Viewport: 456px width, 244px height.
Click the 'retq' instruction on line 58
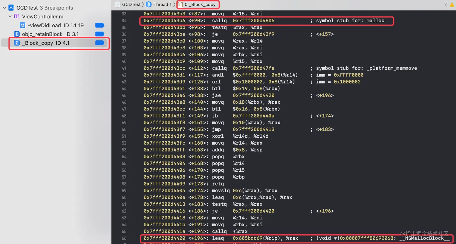218,184
